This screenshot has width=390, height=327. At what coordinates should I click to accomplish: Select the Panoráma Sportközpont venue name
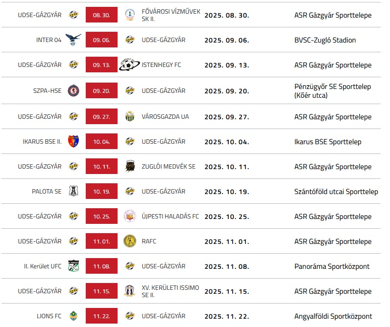(x=332, y=266)
